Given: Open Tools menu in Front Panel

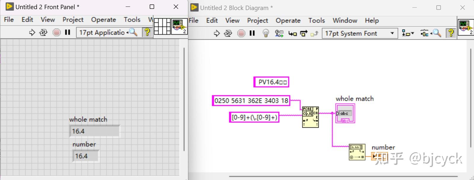Looking at the screenshot, I should (x=132, y=20).
